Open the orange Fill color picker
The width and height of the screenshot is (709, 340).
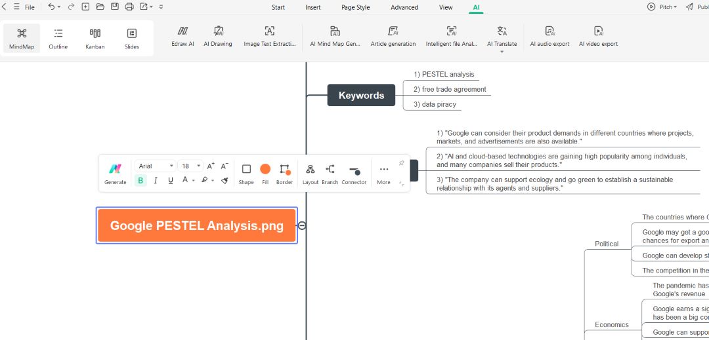coord(265,174)
